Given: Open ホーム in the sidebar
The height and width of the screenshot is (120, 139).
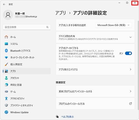Looking at the screenshot, I should pyautogui.click(x=27, y=37).
